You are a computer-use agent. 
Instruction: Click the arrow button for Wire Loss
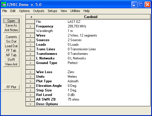30,72
